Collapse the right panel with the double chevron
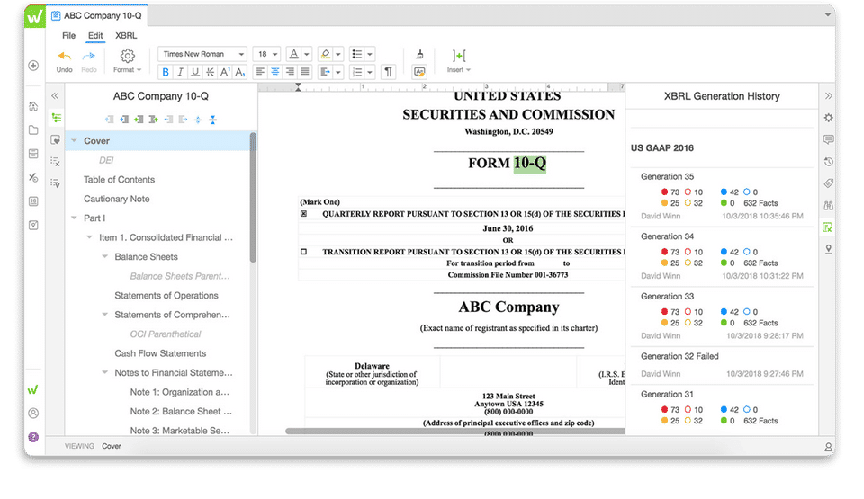Viewport: 864px width, 499px height. pyautogui.click(x=828, y=96)
